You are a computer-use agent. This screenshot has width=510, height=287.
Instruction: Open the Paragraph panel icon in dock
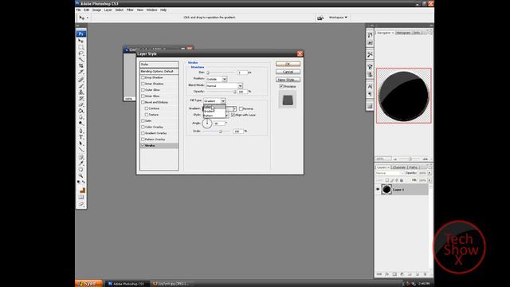tap(370, 94)
